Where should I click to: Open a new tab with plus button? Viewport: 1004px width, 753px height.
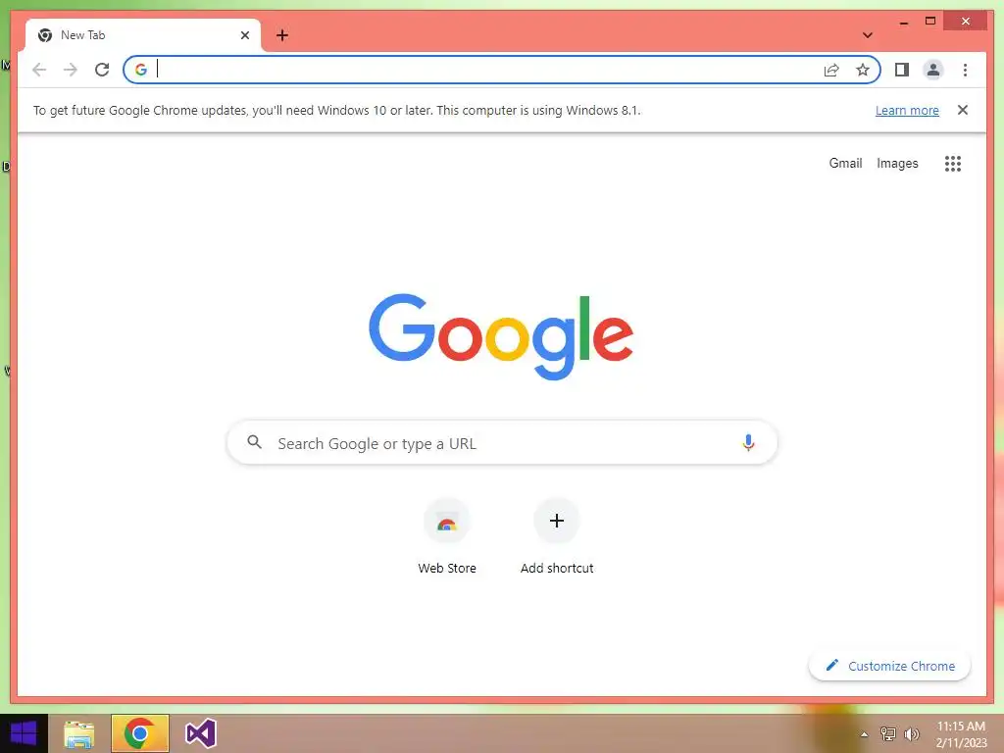[282, 35]
